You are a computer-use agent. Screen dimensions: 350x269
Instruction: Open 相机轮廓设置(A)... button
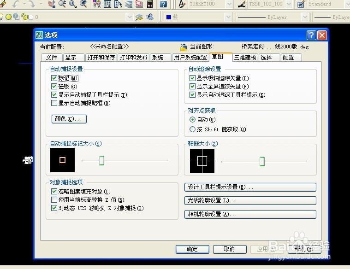[250, 214]
